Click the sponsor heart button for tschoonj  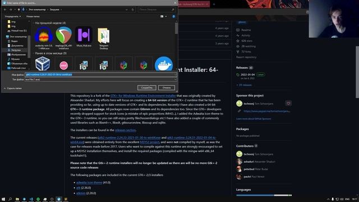point(288,103)
